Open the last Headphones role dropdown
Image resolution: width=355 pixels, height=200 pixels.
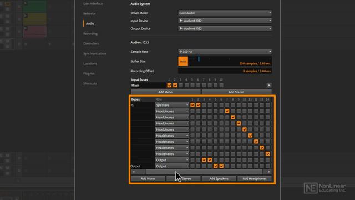(172, 154)
